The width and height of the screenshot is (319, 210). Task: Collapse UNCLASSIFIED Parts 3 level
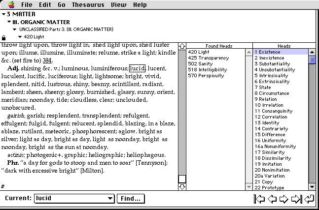(14, 30)
